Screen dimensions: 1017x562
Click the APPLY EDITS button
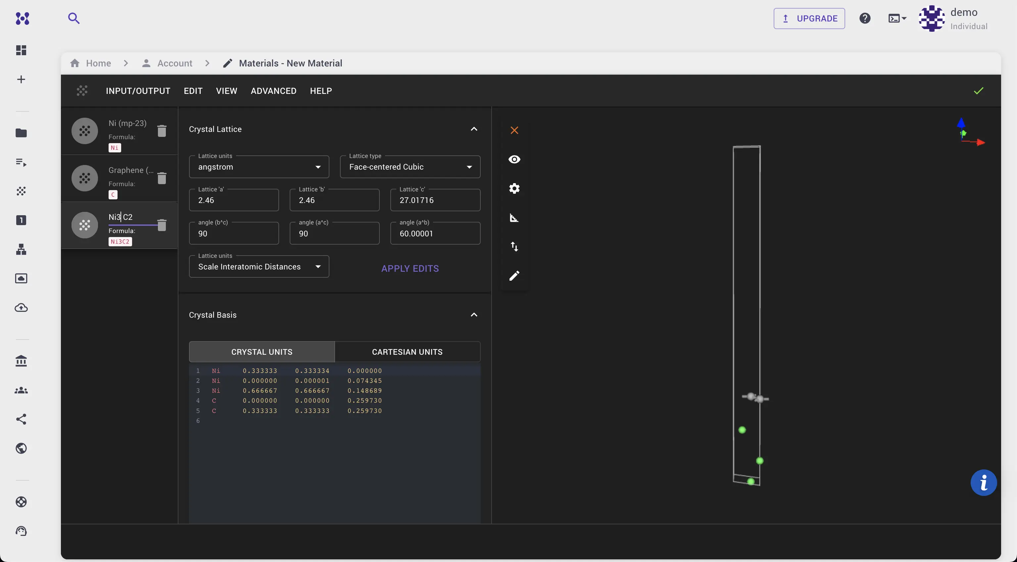(410, 268)
